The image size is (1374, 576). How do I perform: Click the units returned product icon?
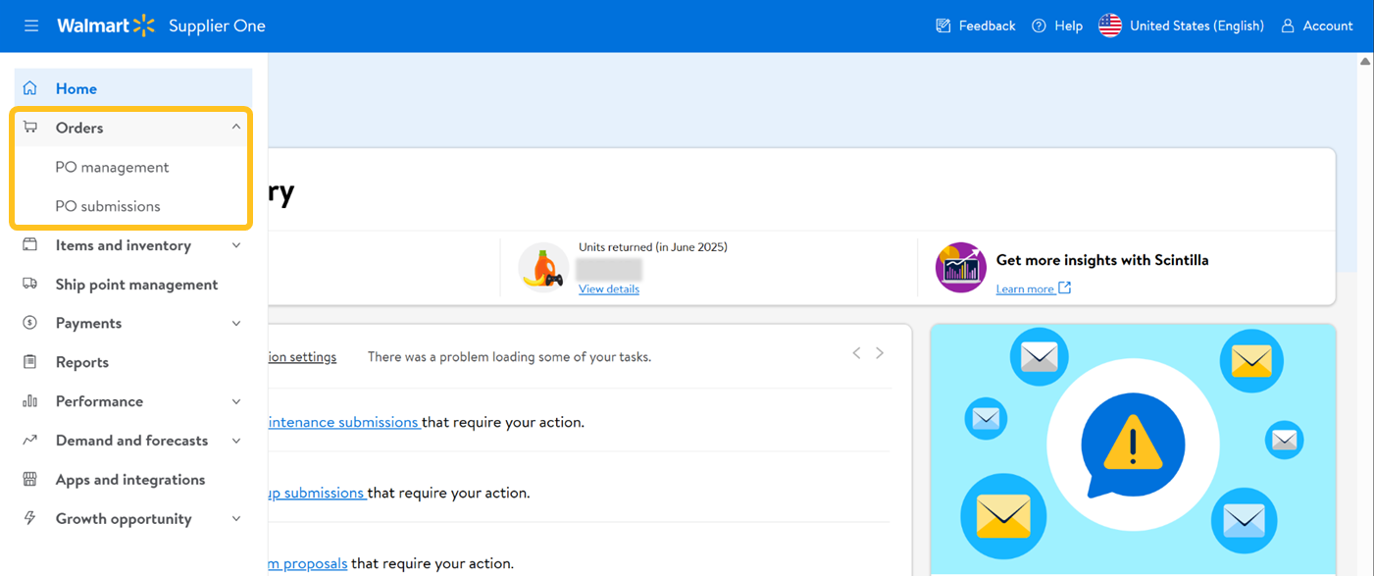point(543,268)
